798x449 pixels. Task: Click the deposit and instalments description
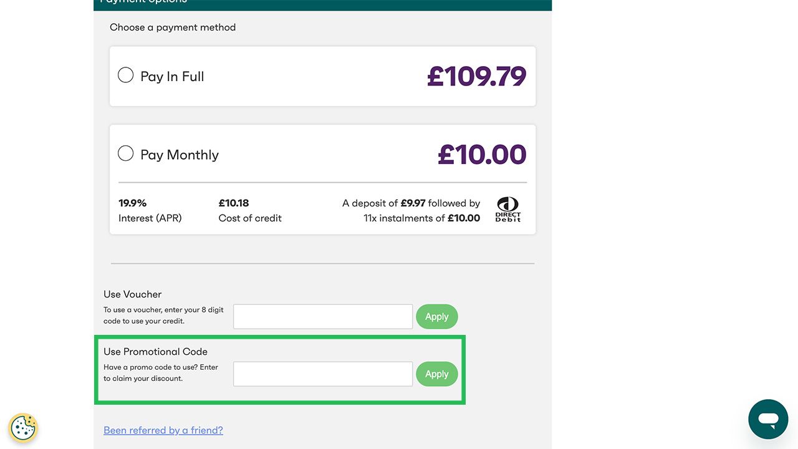[411, 211]
